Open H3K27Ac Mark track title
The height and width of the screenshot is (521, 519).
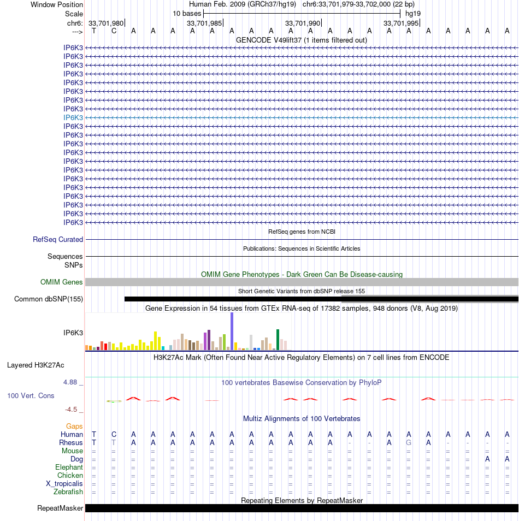302,358
